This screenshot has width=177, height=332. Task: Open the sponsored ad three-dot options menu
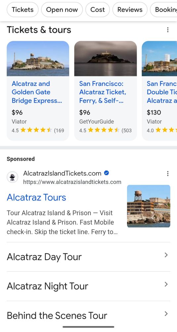click(167, 174)
